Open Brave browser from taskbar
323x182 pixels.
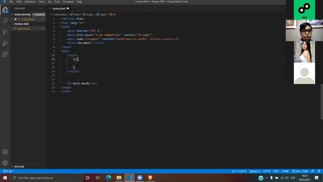pyautogui.click(x=150, y=177)
